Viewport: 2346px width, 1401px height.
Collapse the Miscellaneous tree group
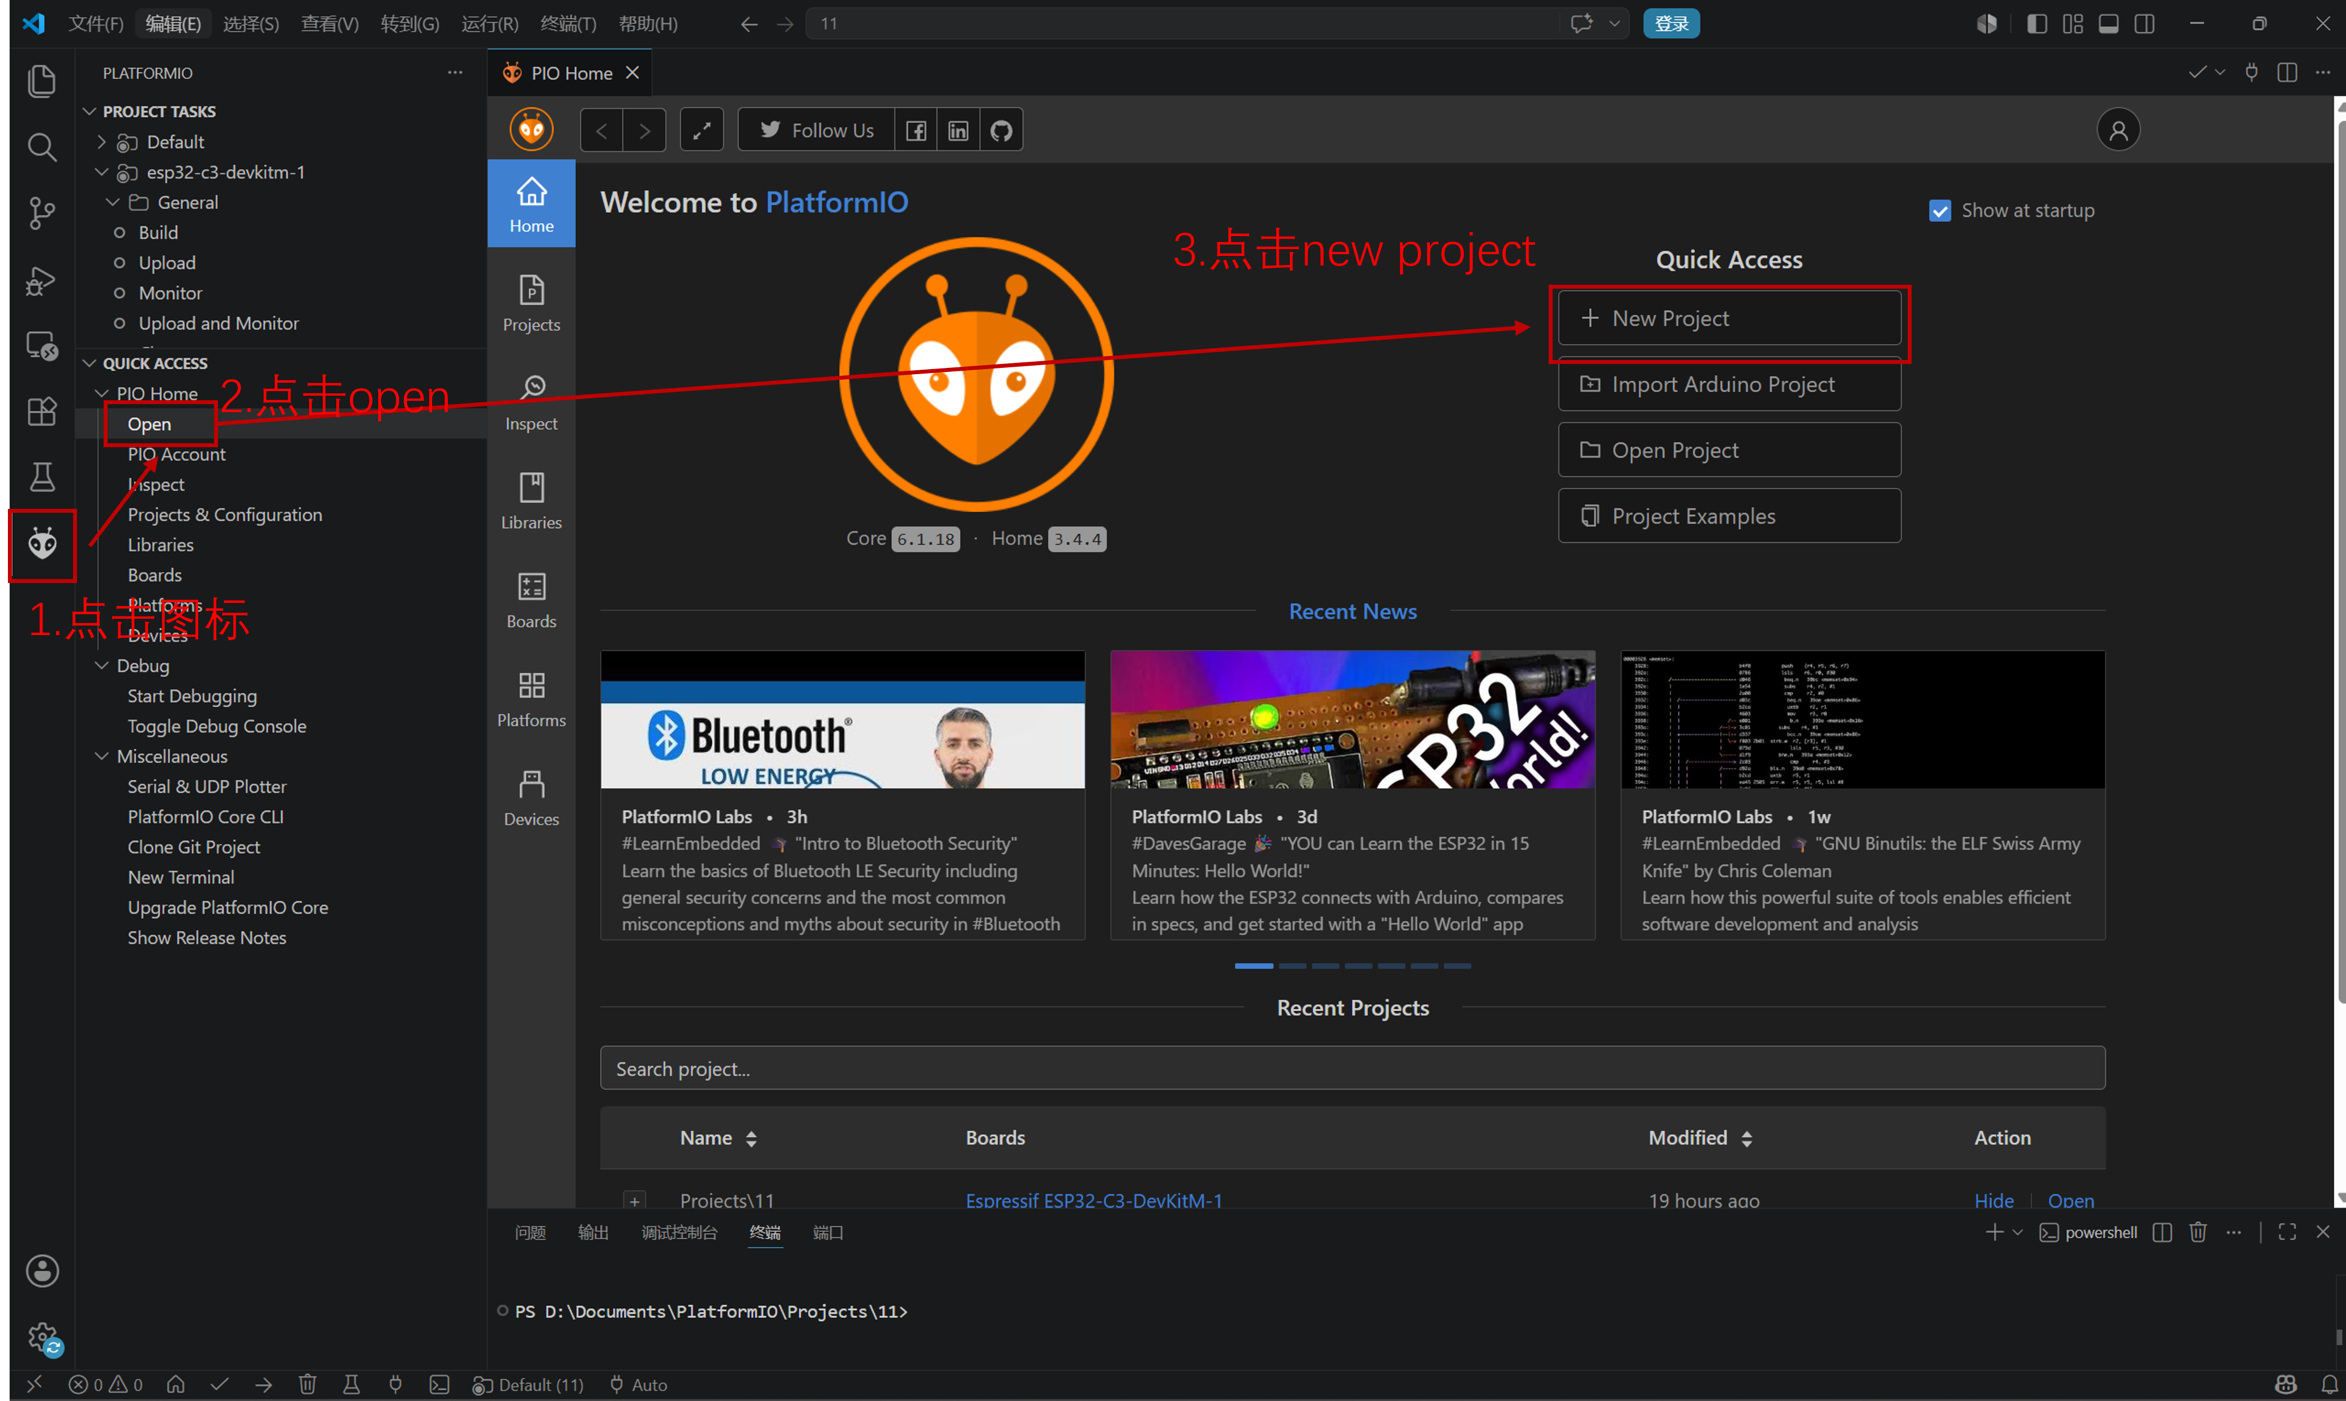102,756
